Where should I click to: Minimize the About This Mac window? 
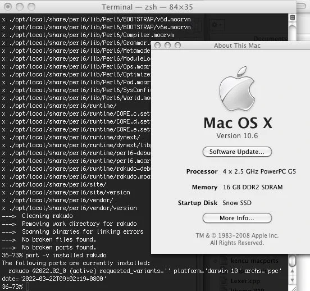(168, 46)
